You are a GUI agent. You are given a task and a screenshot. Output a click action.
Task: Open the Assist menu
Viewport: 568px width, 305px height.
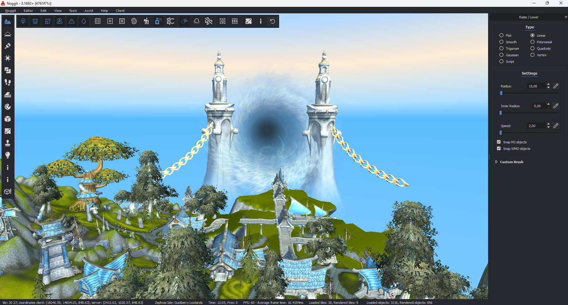[89, 11]
